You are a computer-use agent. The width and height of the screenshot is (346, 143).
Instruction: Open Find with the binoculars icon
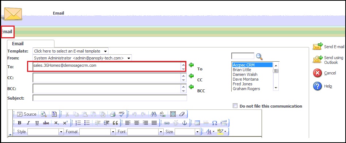coord(154,114)
